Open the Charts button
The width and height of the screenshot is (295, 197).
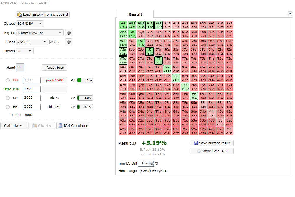pos(42,126)
